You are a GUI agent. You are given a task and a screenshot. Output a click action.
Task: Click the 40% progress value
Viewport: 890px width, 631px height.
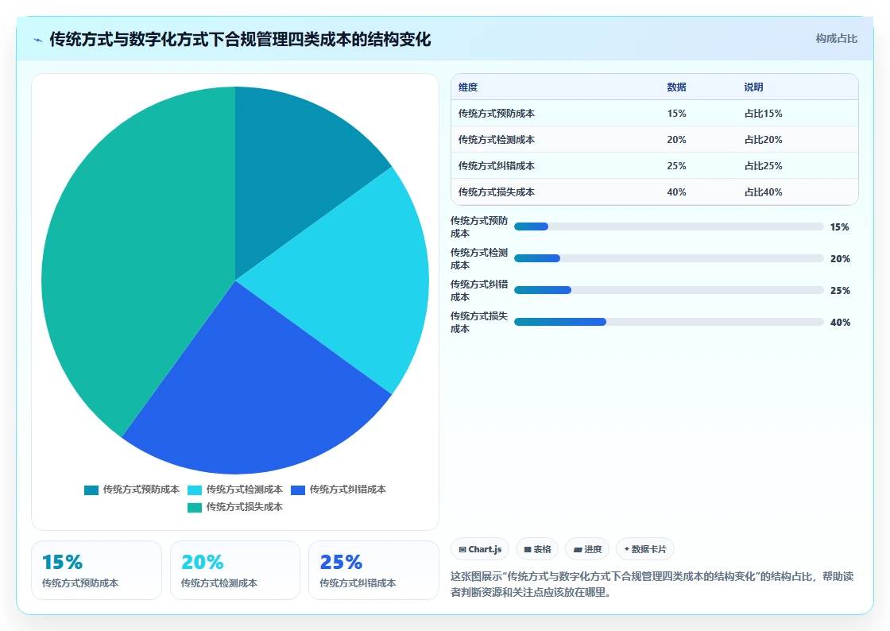click(x=840, y=323)
